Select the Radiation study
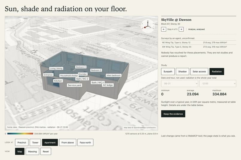241x160 pixels. pyautogui.click(x=217, y=72)
